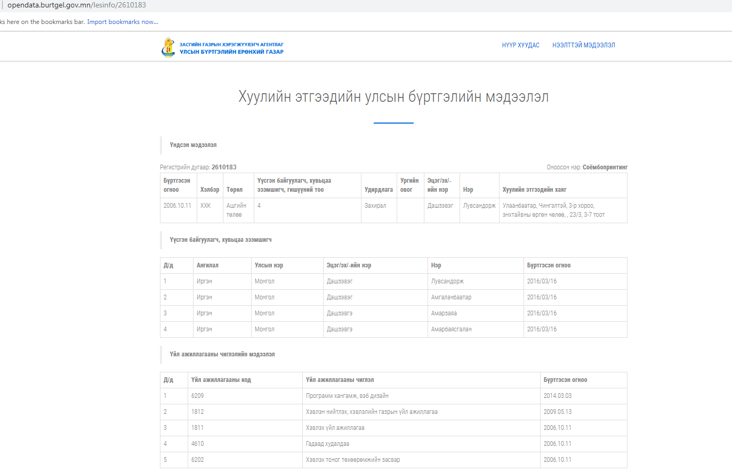Screen dimensions: 732x472
Task: Click activity code 1811
Action: point(197,428)
